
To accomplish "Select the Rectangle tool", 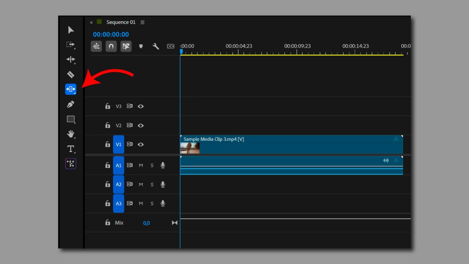I will [71, 119].
